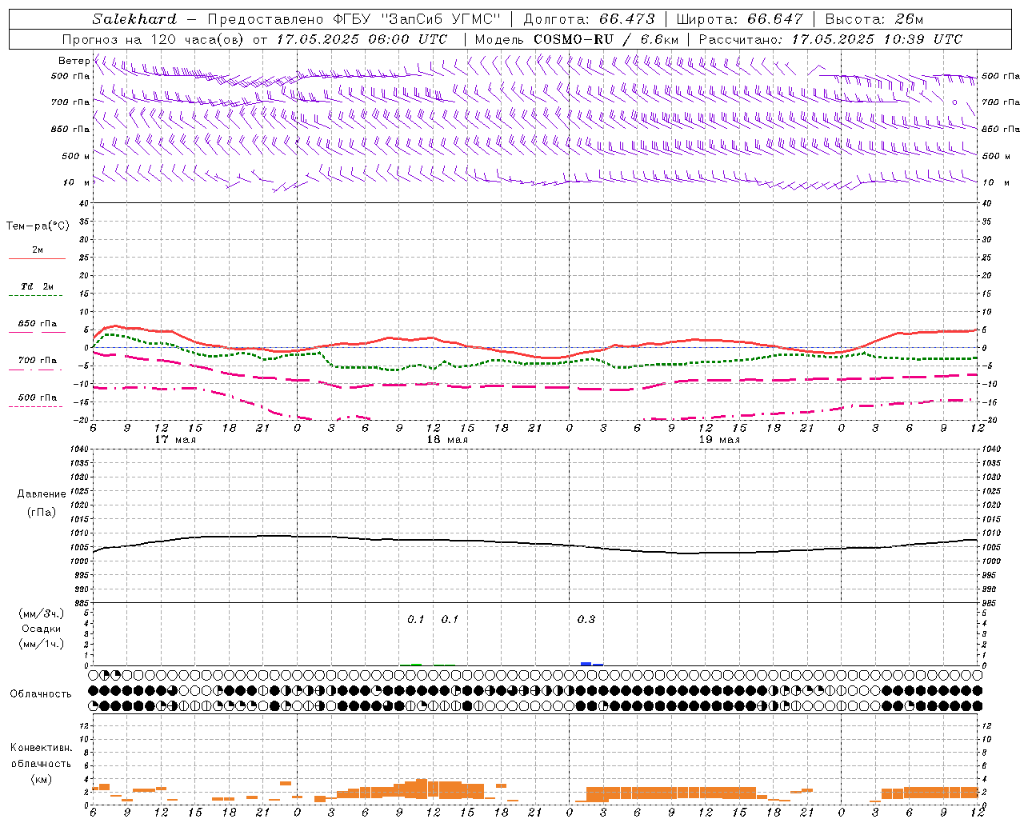Click the 'Давление' pressure label

click(x=42, y=494)
